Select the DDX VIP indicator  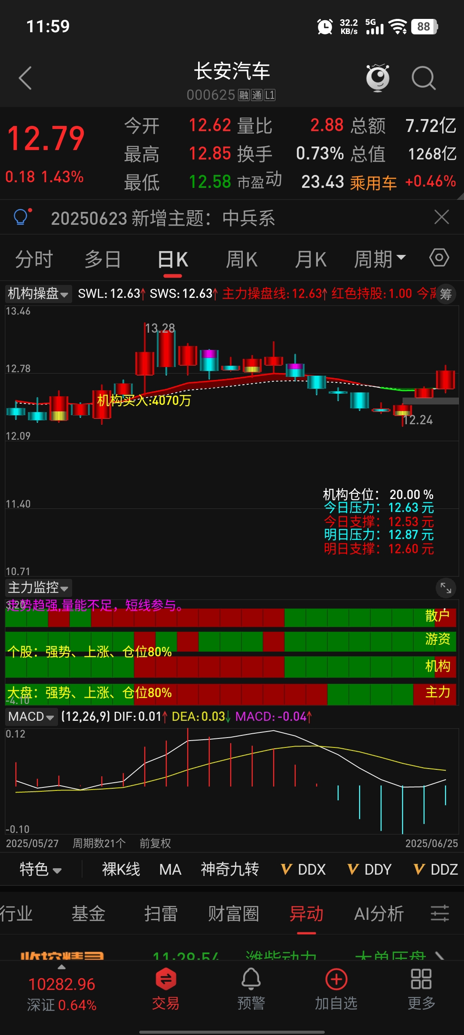(303, 869)
